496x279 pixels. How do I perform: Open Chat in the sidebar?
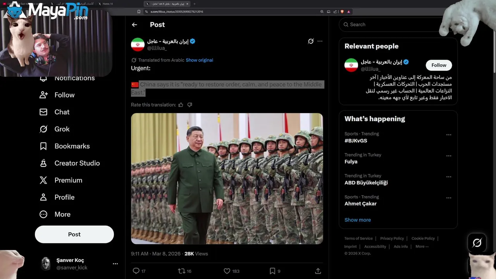coord(55,112)
